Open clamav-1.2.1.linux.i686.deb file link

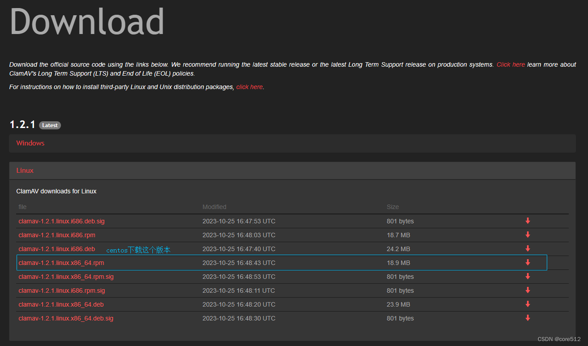(x=56, y=249)
